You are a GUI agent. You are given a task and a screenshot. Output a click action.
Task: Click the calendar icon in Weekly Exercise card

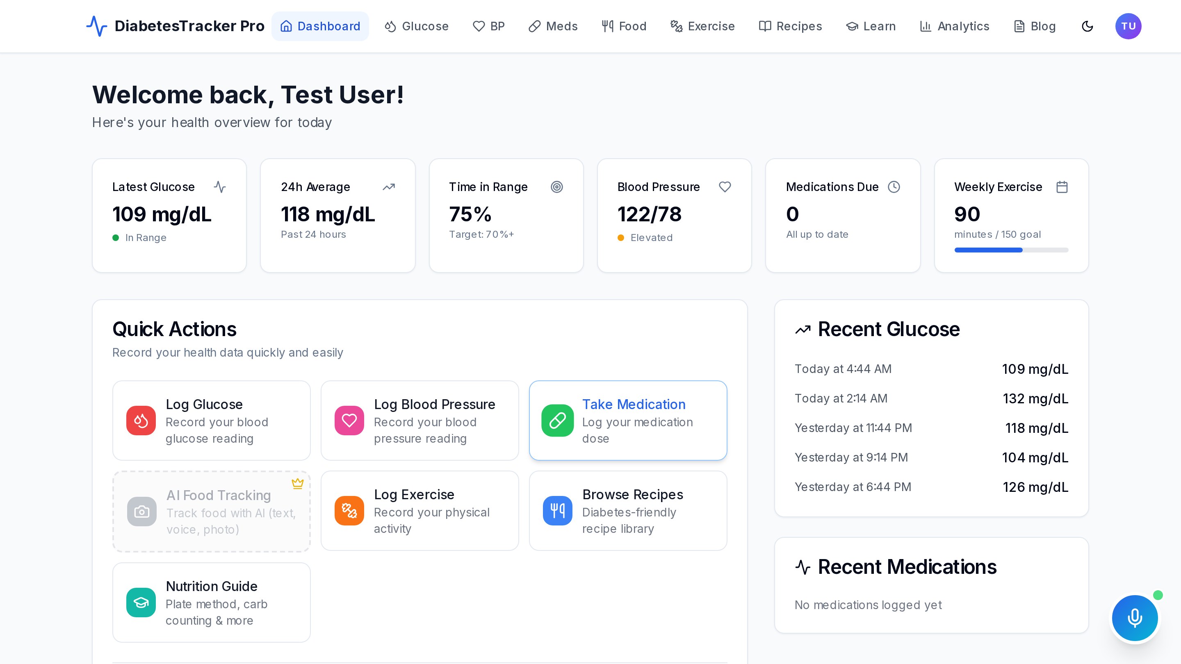point(1062,187)
